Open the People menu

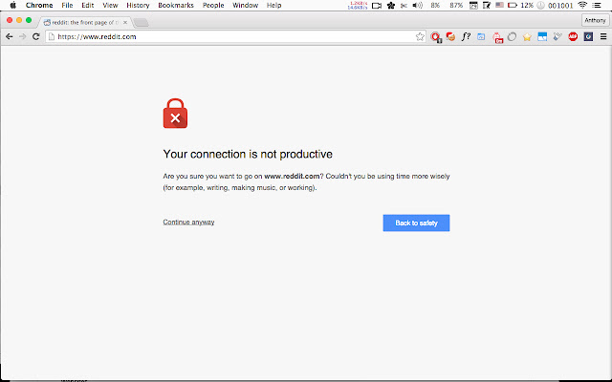pyautogui.click(x=213, y=5)
